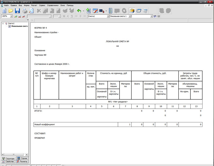
Task: Open the Расчет menu
Action: click(34, 5)
